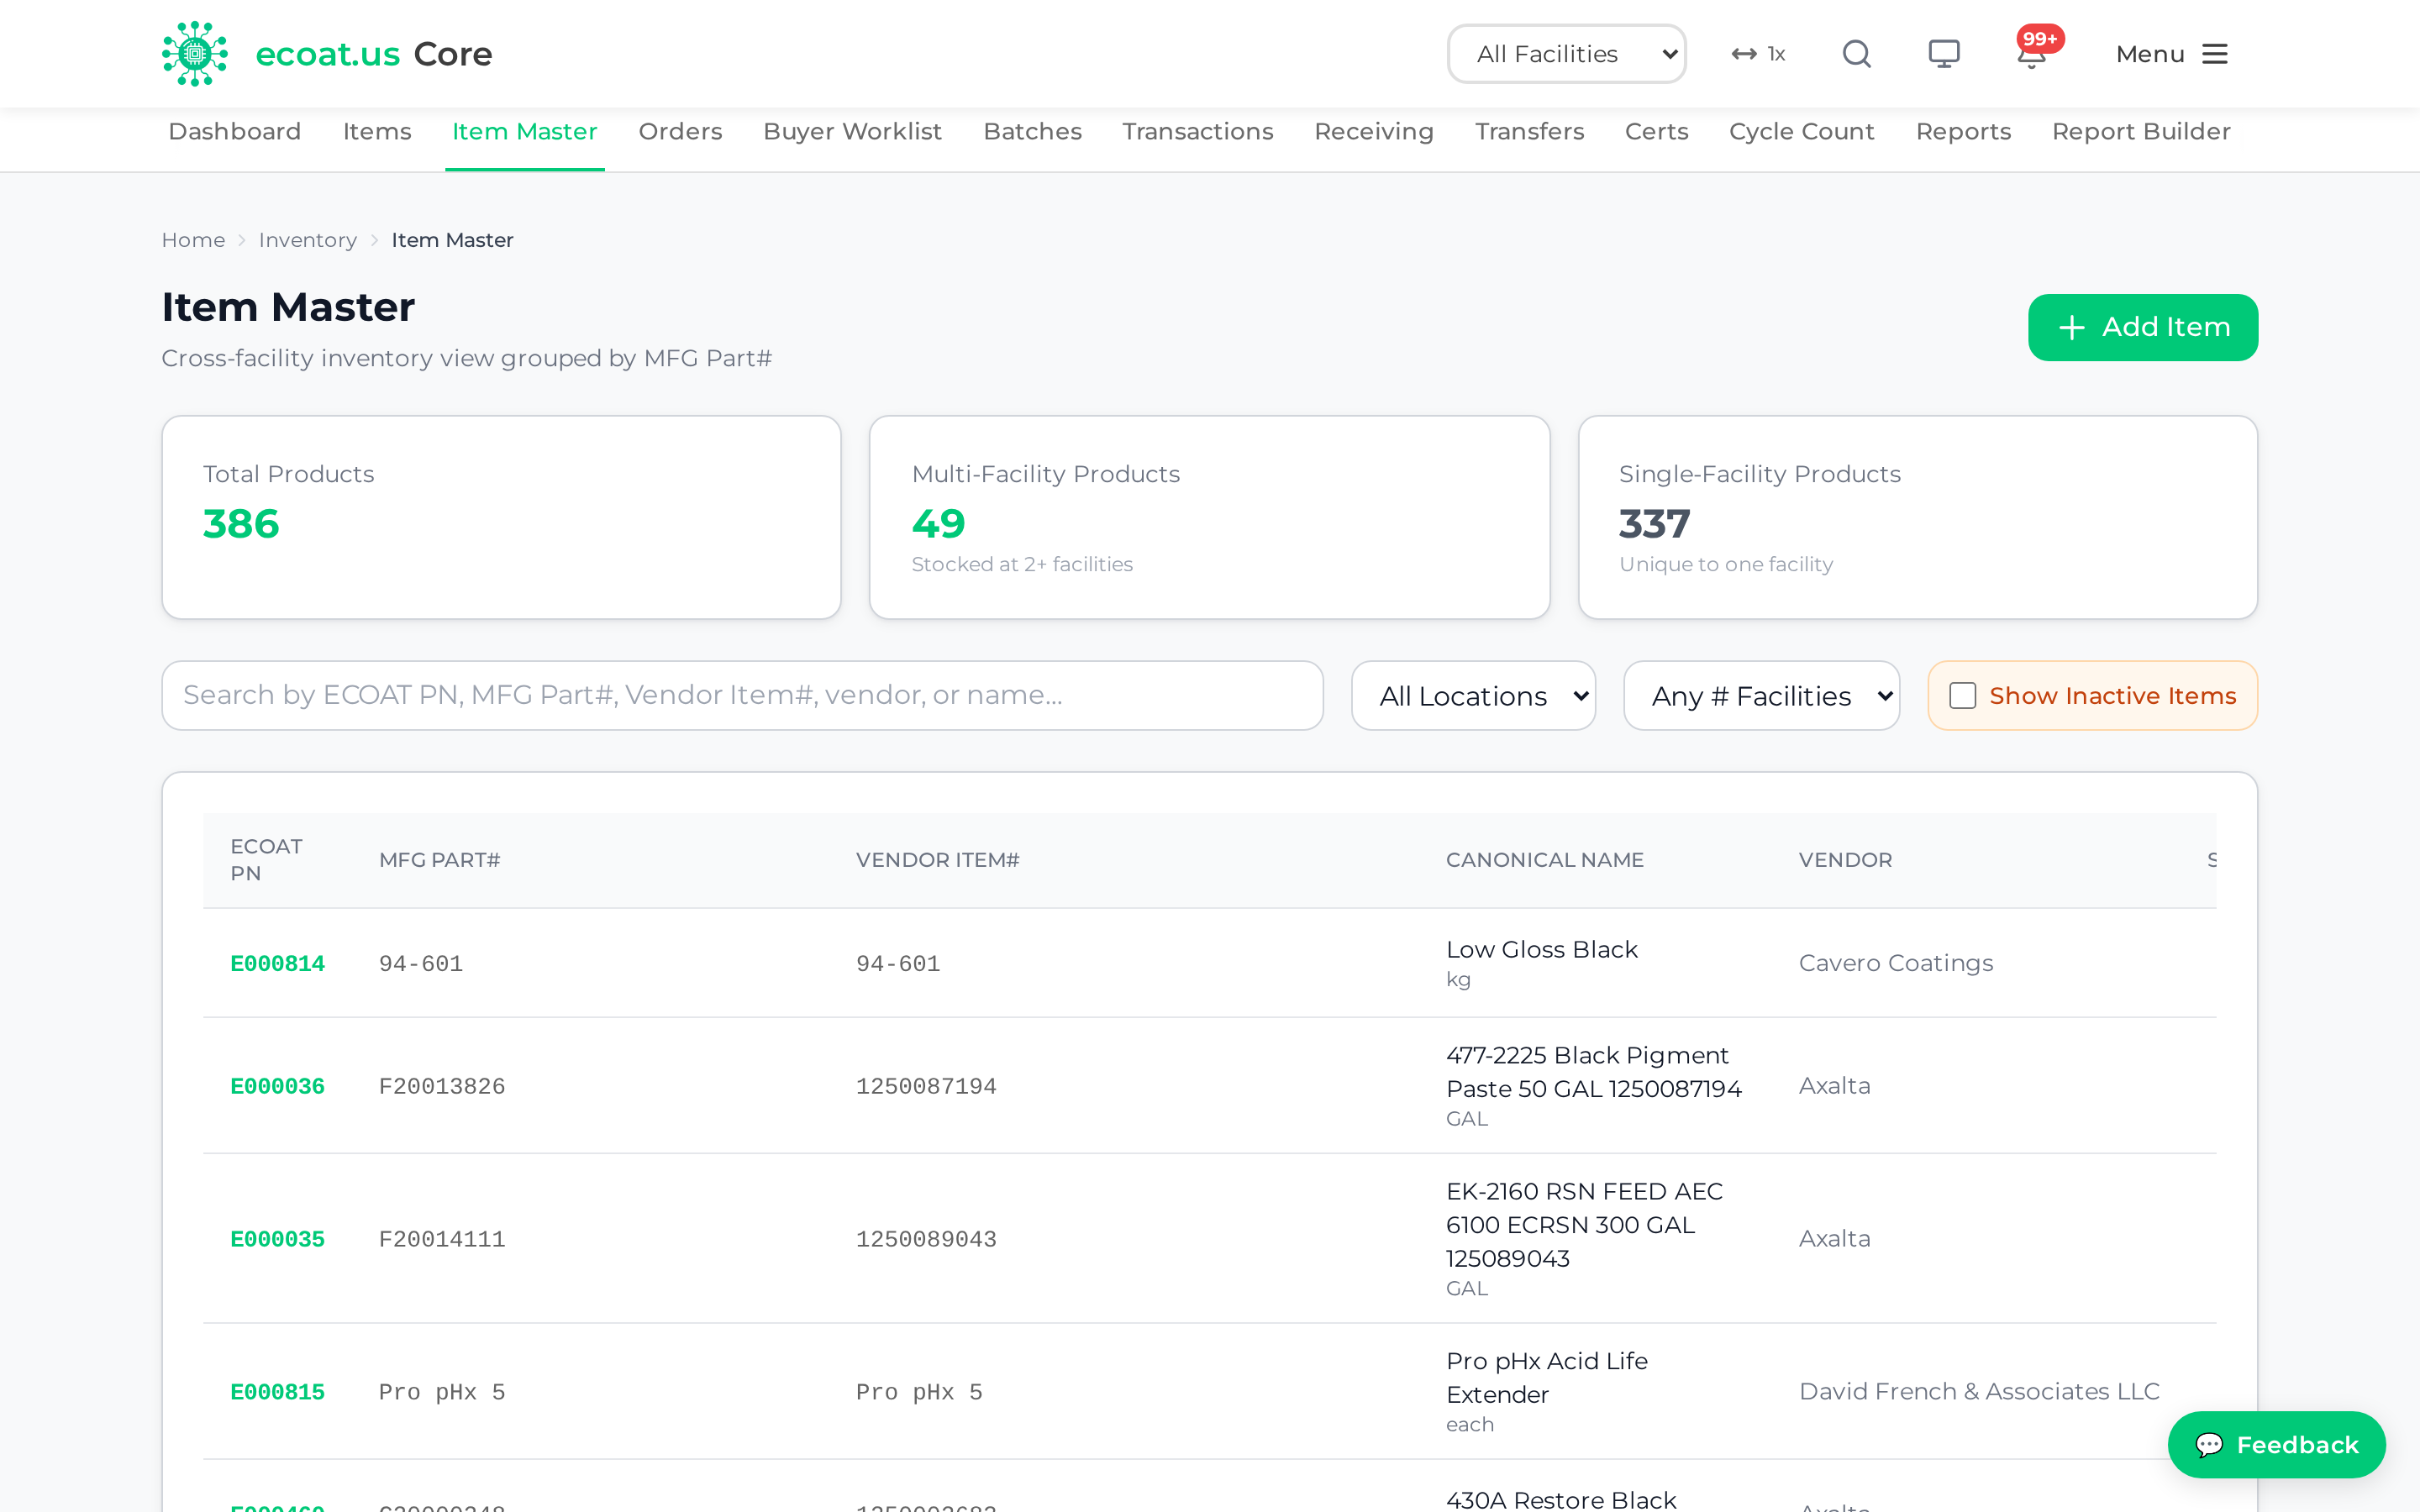Screen dimensions: 2420x1512
Task: Switch to the Buyer Worklist tab
Action: click(852, 131)
